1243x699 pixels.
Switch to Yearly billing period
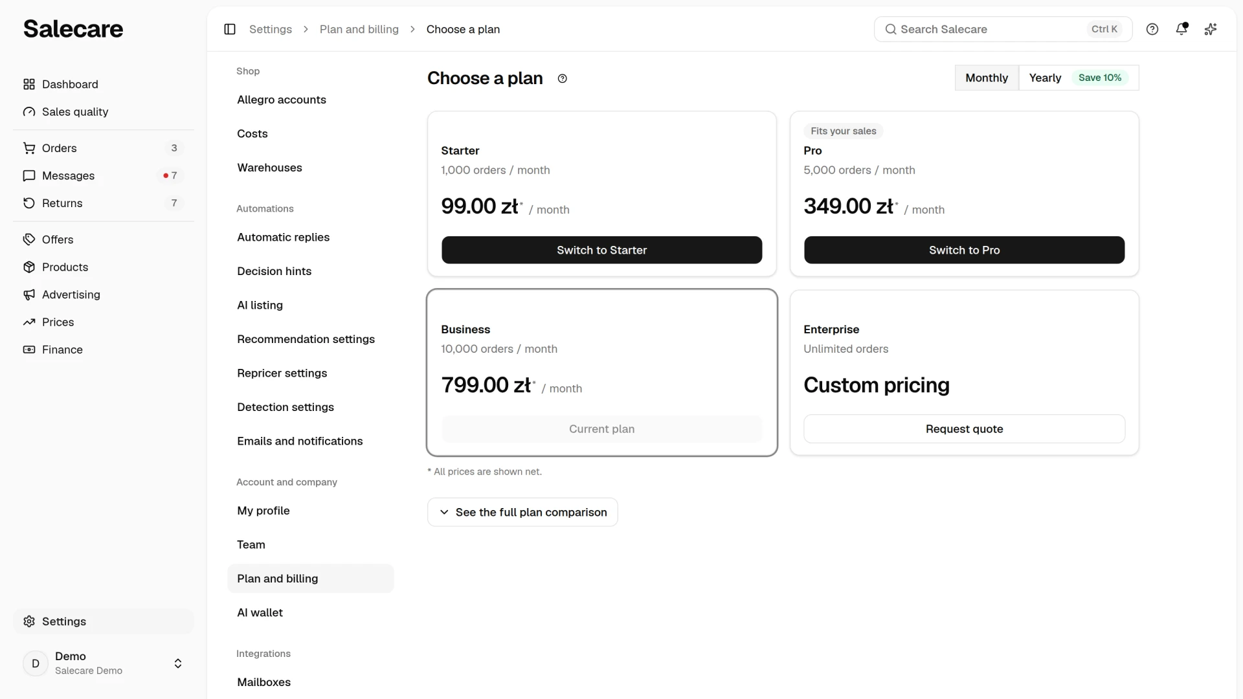tap(1079, 78)
